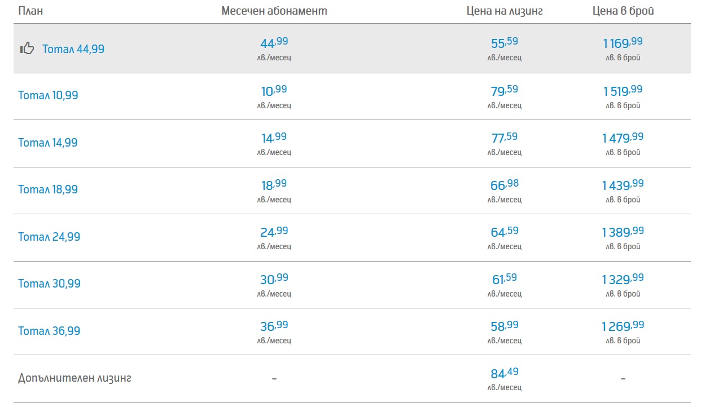Click the 1 329,99 cash price

tap(623, 279)
